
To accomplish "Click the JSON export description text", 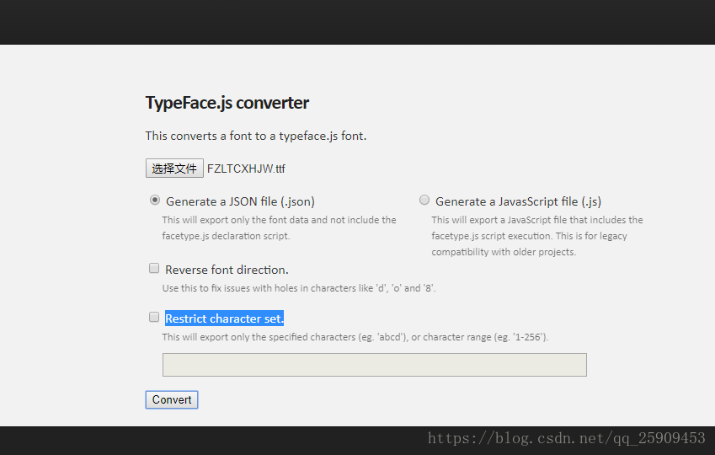I will coord(279,227).
